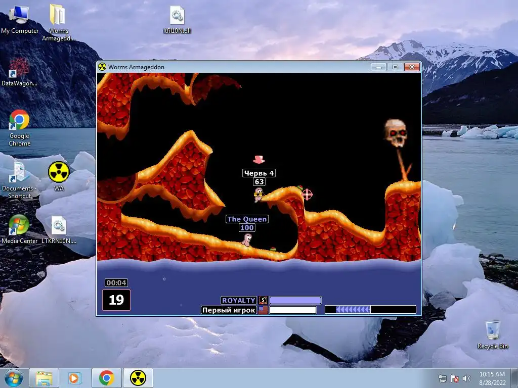Close the Worms Armageddon window
This screenshot has width=518, height=388.
(x=412, y=67)
